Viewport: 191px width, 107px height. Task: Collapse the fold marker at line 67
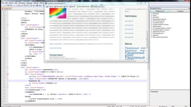pos(8,25)
